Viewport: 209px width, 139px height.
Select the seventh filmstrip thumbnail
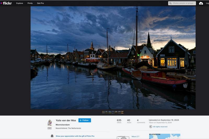[x=123, y=112]
